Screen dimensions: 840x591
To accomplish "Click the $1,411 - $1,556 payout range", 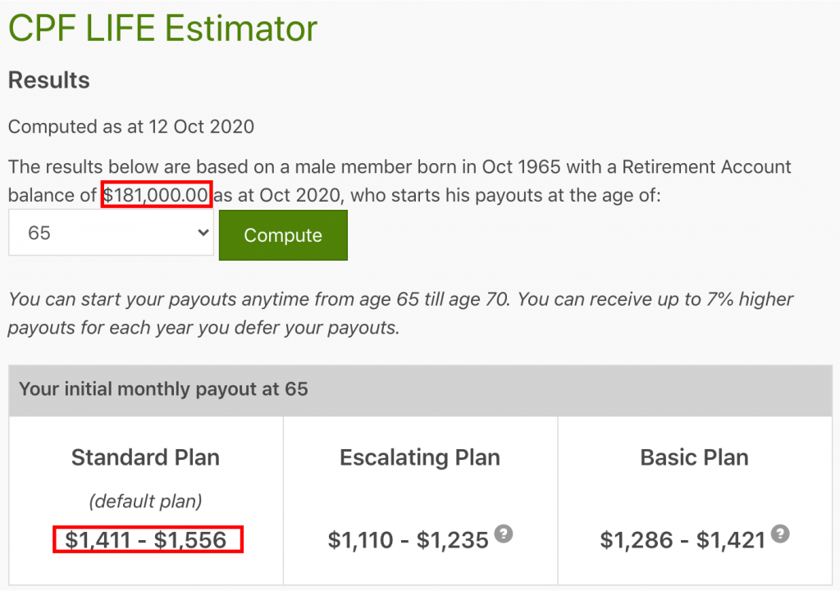I will (146, 540).
